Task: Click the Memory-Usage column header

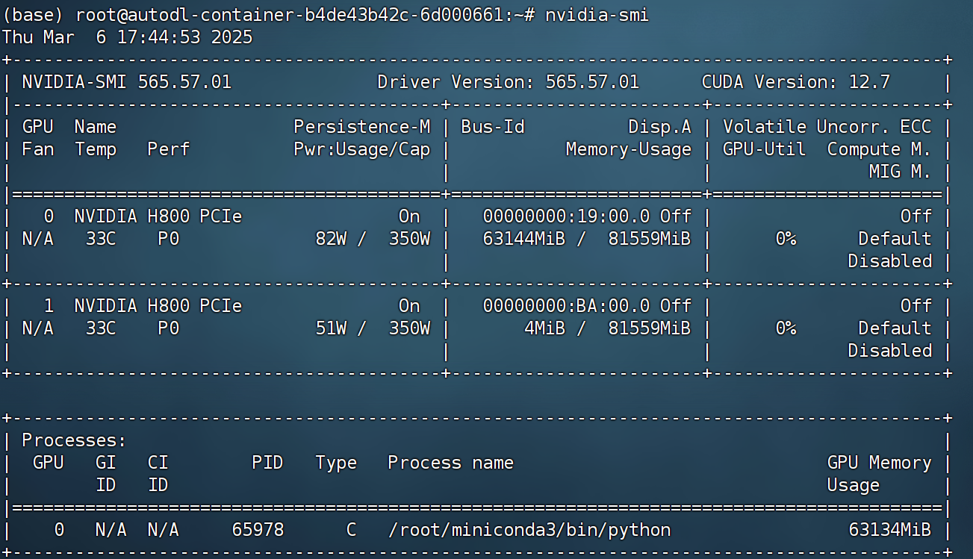Action: click(629, 149)
